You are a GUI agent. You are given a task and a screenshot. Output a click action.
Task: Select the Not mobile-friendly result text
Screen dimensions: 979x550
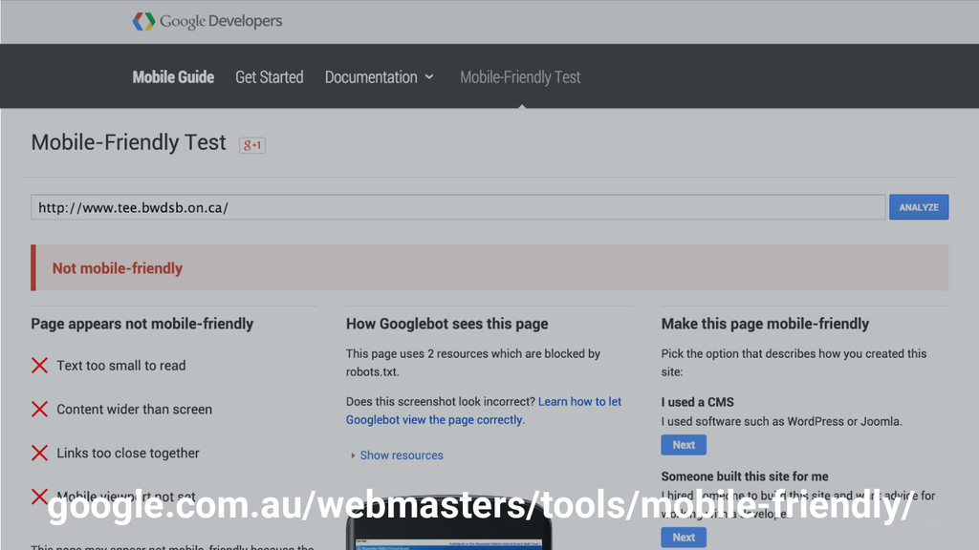[x=118, y=268]
